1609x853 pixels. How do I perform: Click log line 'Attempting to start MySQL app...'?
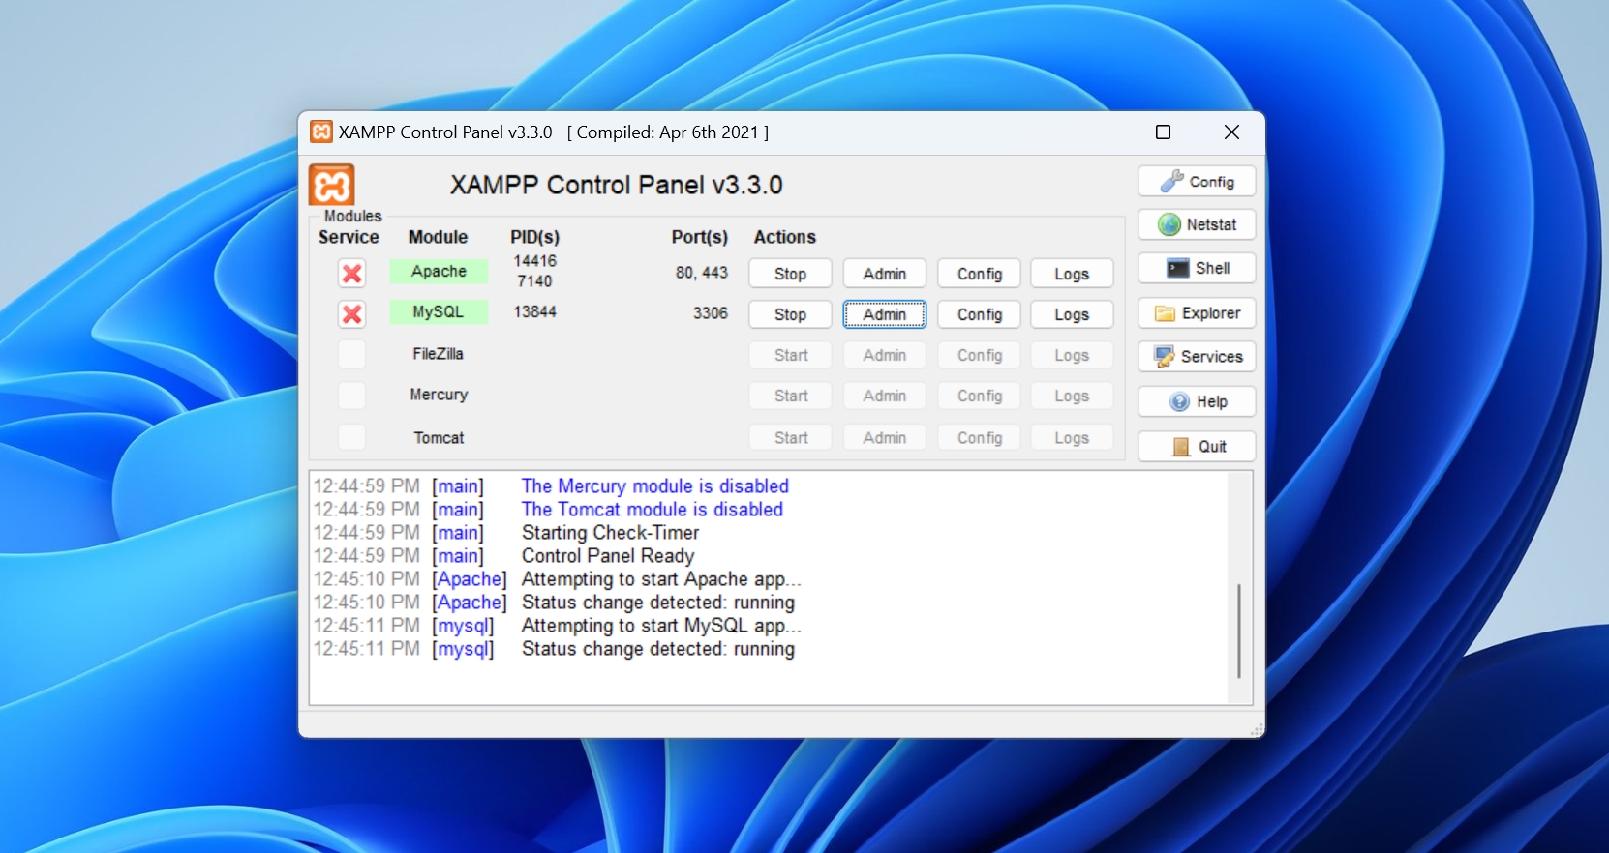(661, 625)
